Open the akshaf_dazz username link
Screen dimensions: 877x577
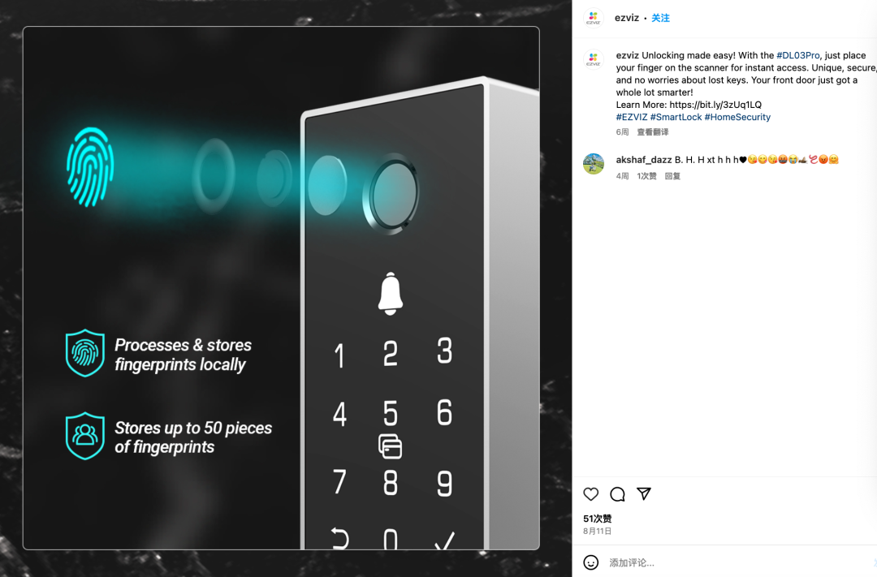pos(644,160)
